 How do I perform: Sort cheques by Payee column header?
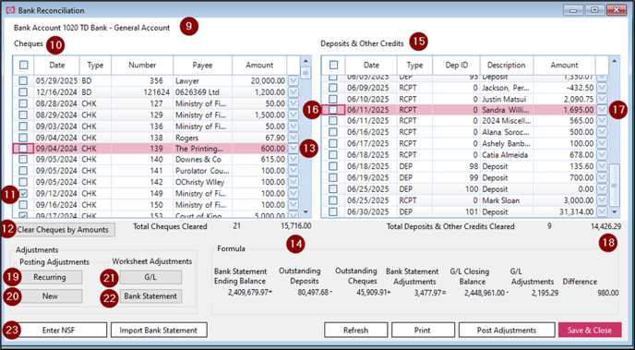[202, 65]
